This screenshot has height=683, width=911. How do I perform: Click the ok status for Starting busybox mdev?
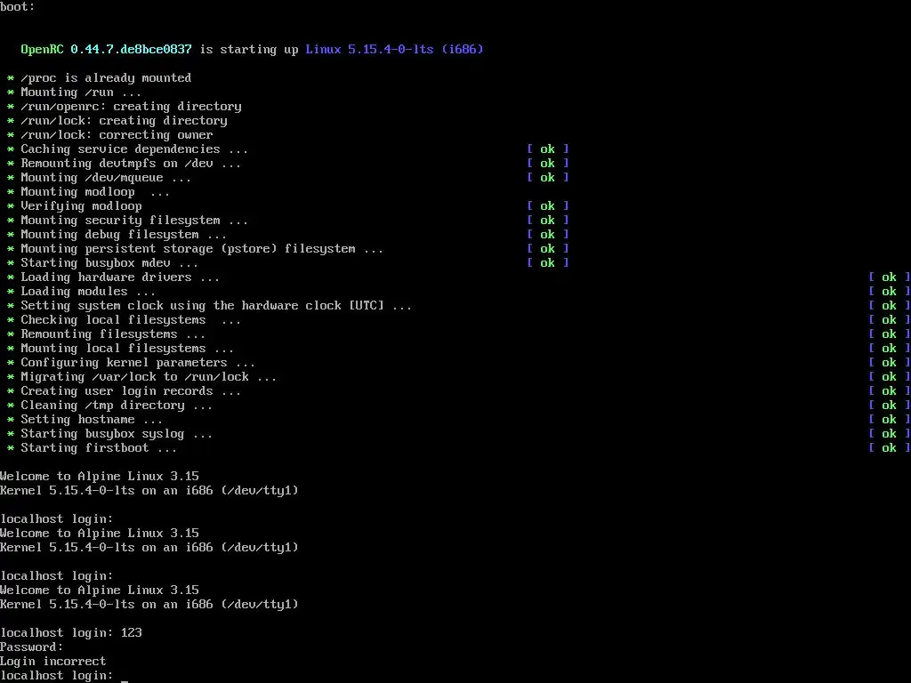tap(548, 263)
